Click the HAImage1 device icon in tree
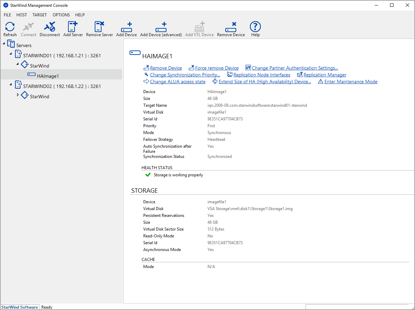 click(31, 74)
